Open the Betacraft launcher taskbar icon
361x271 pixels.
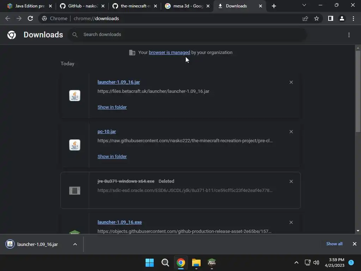[x=212, y=263]
